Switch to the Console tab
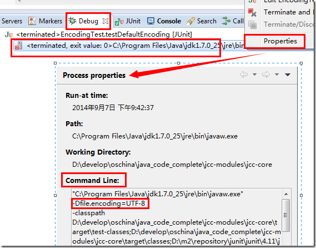 point(169,21)
